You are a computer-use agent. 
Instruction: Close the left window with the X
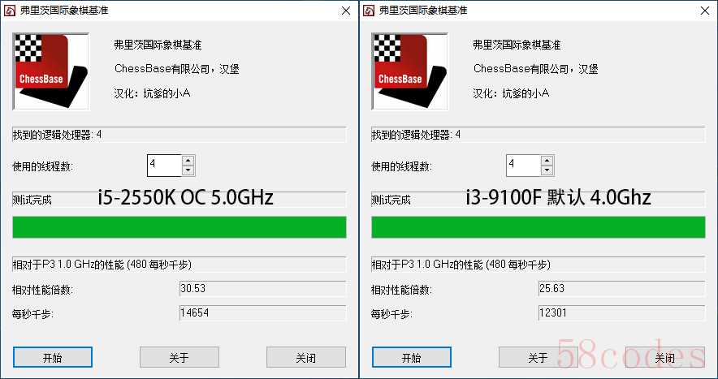tap(346, 10)
